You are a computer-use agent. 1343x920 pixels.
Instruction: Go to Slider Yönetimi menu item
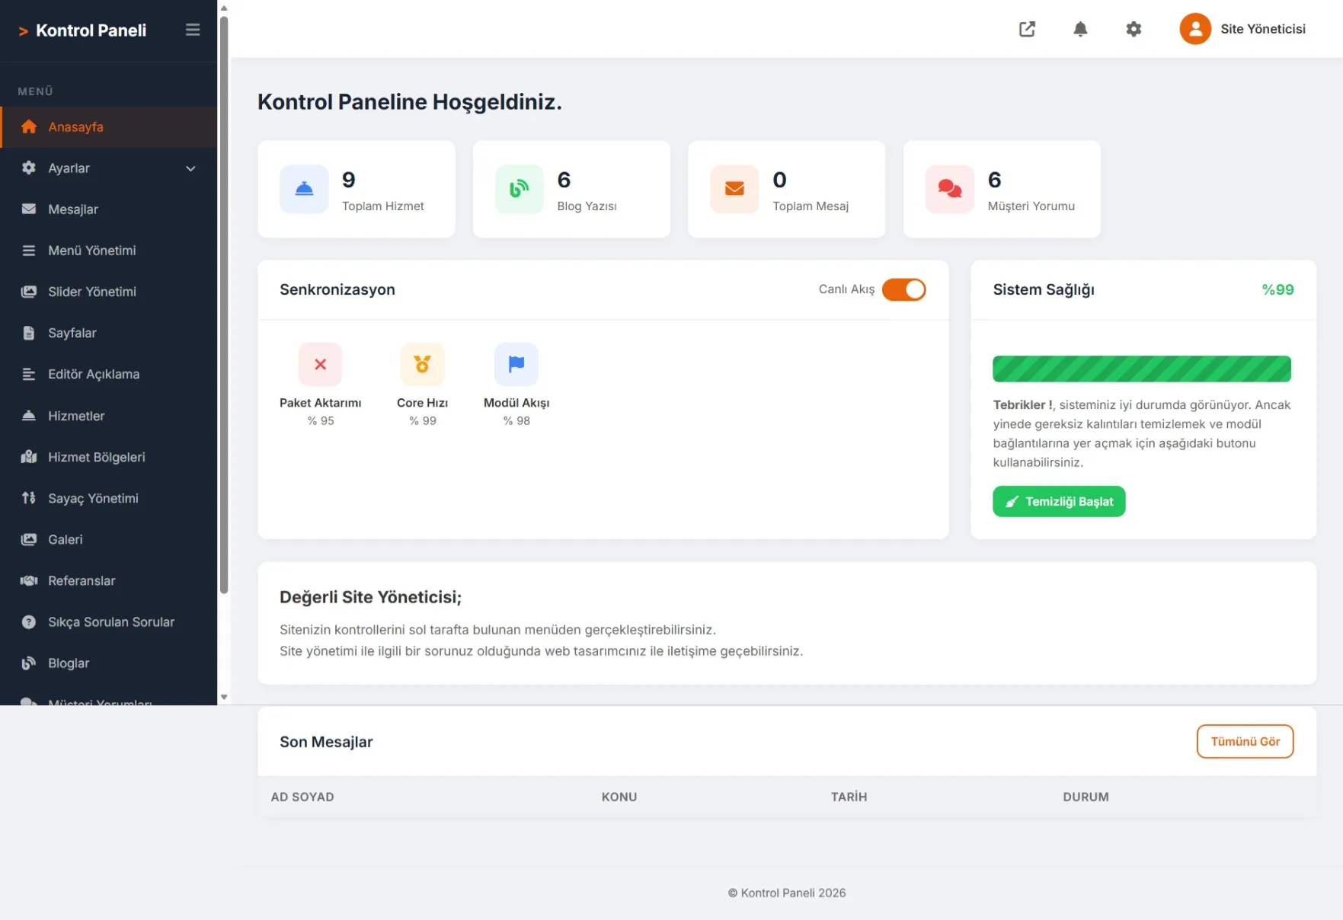[x=91, y=292]
